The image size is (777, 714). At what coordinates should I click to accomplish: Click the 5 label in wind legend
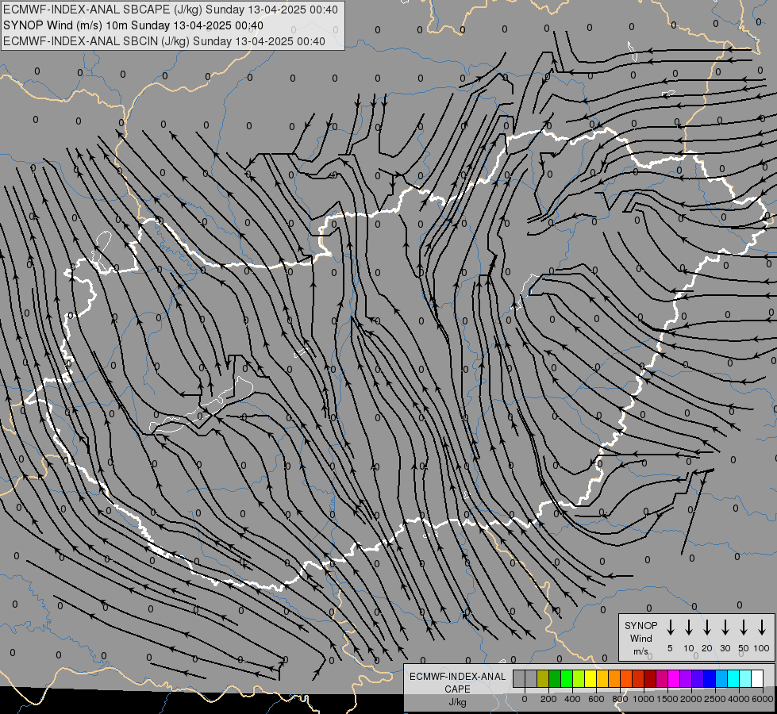tap(670, 648)
